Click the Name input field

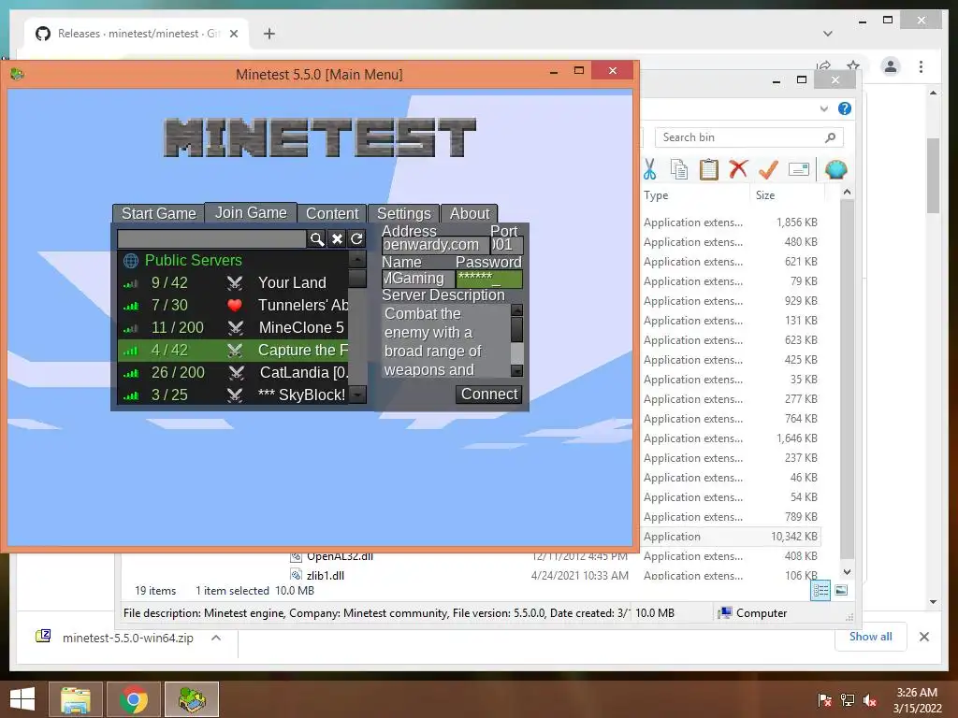(418, 279)
